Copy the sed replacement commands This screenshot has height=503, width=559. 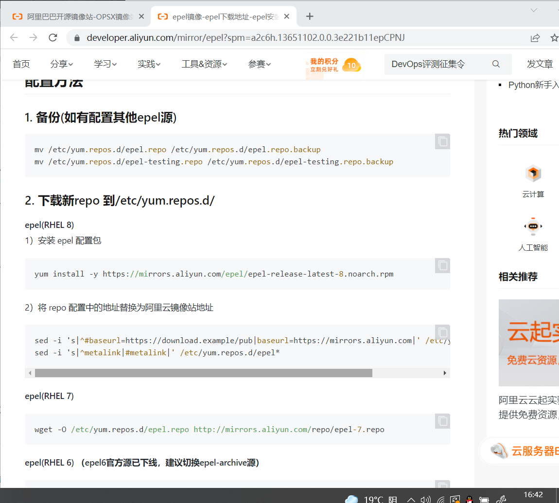(x=442, y=332)
